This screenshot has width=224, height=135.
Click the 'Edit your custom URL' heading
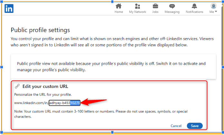click(45, 86)
